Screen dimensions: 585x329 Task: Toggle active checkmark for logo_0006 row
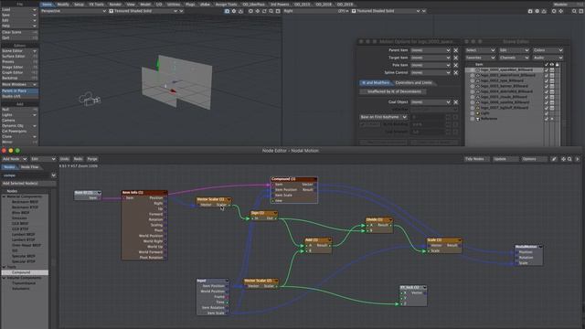547,102
